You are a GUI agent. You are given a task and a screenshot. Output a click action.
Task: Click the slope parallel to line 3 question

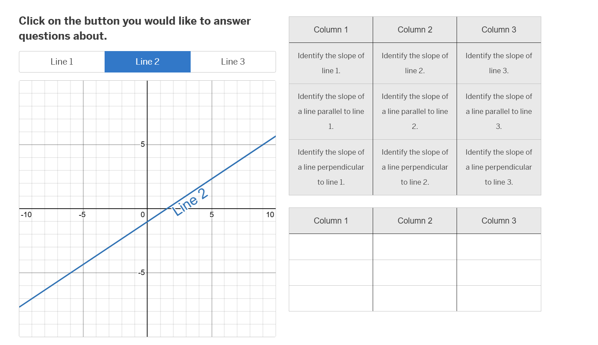pyautogui.click(x=498, y=111)
